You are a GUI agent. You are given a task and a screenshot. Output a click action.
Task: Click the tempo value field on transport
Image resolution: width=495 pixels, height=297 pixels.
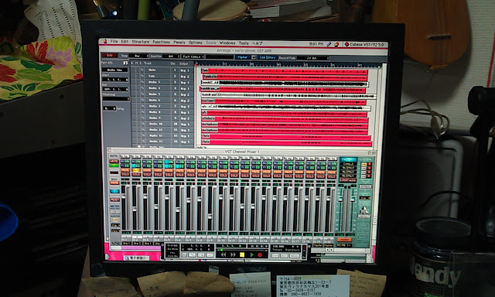278,246
